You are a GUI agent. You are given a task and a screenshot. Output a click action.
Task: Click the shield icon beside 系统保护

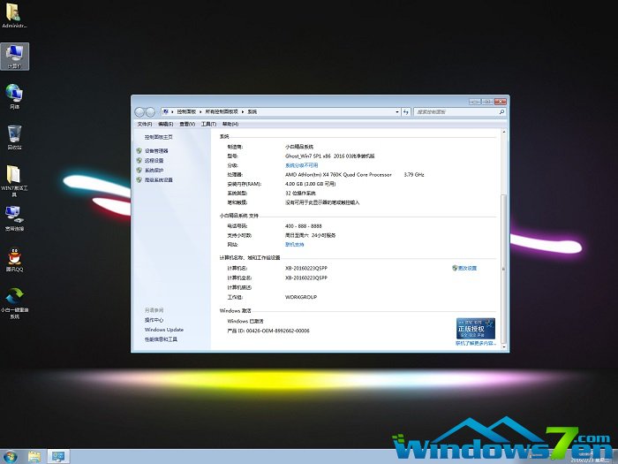[x=139, y=170]
